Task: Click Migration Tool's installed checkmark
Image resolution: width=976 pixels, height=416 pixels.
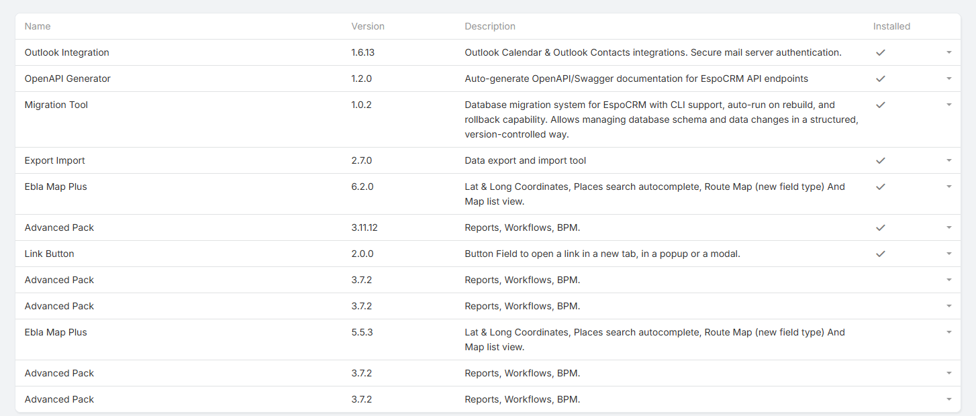Action: tap(881, 105)
